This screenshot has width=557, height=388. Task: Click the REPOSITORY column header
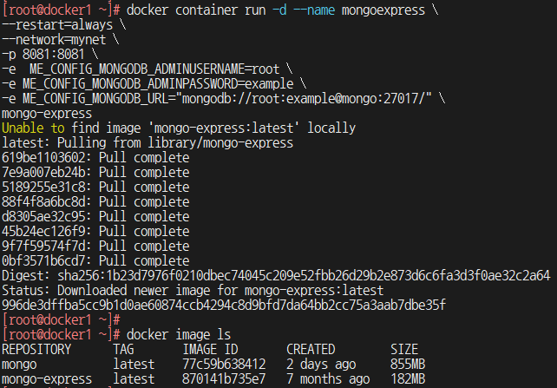pyautogui.click(x=36, y=349)
